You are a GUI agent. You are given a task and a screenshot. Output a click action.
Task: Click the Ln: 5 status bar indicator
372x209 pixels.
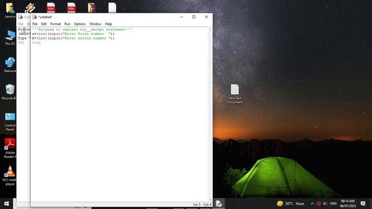[197, 204]
